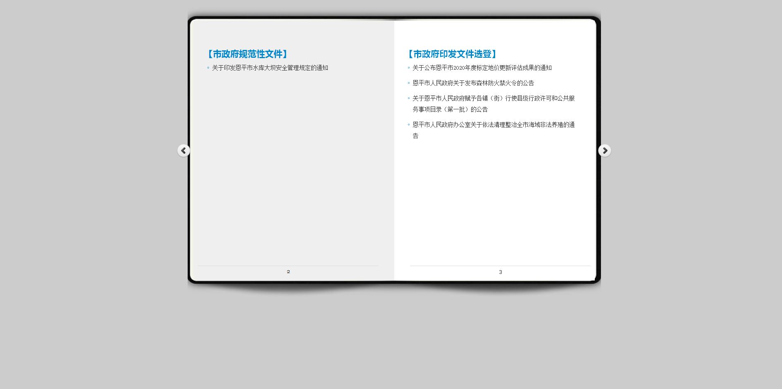The height and width of the screenshot is (389, 782).
Task: Click bullet beside 水库大坝安全管理规定 notice
Action: pos(208,68)
